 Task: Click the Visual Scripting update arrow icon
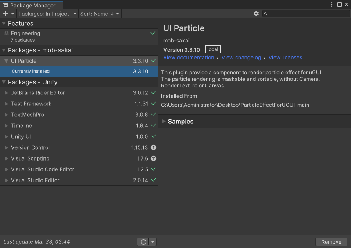(154, 158)
